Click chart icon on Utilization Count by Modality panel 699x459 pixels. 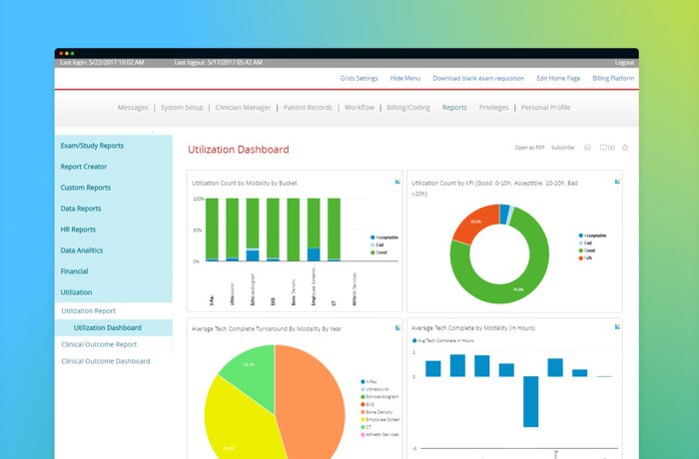pos(397,182)
